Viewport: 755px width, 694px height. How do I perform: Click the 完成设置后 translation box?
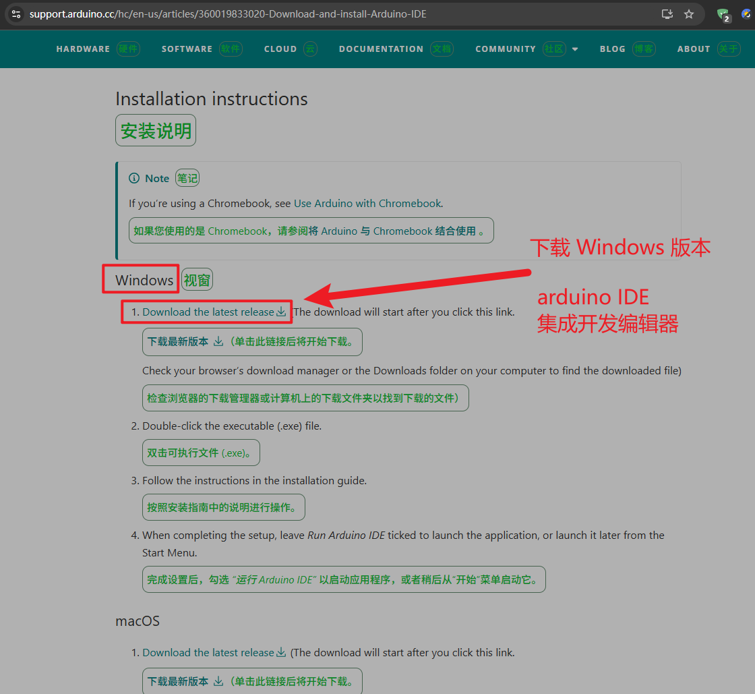(344, 579)
